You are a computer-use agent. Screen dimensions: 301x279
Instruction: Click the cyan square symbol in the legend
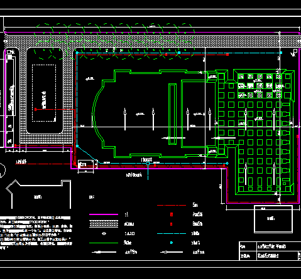(x=172, y=243)
